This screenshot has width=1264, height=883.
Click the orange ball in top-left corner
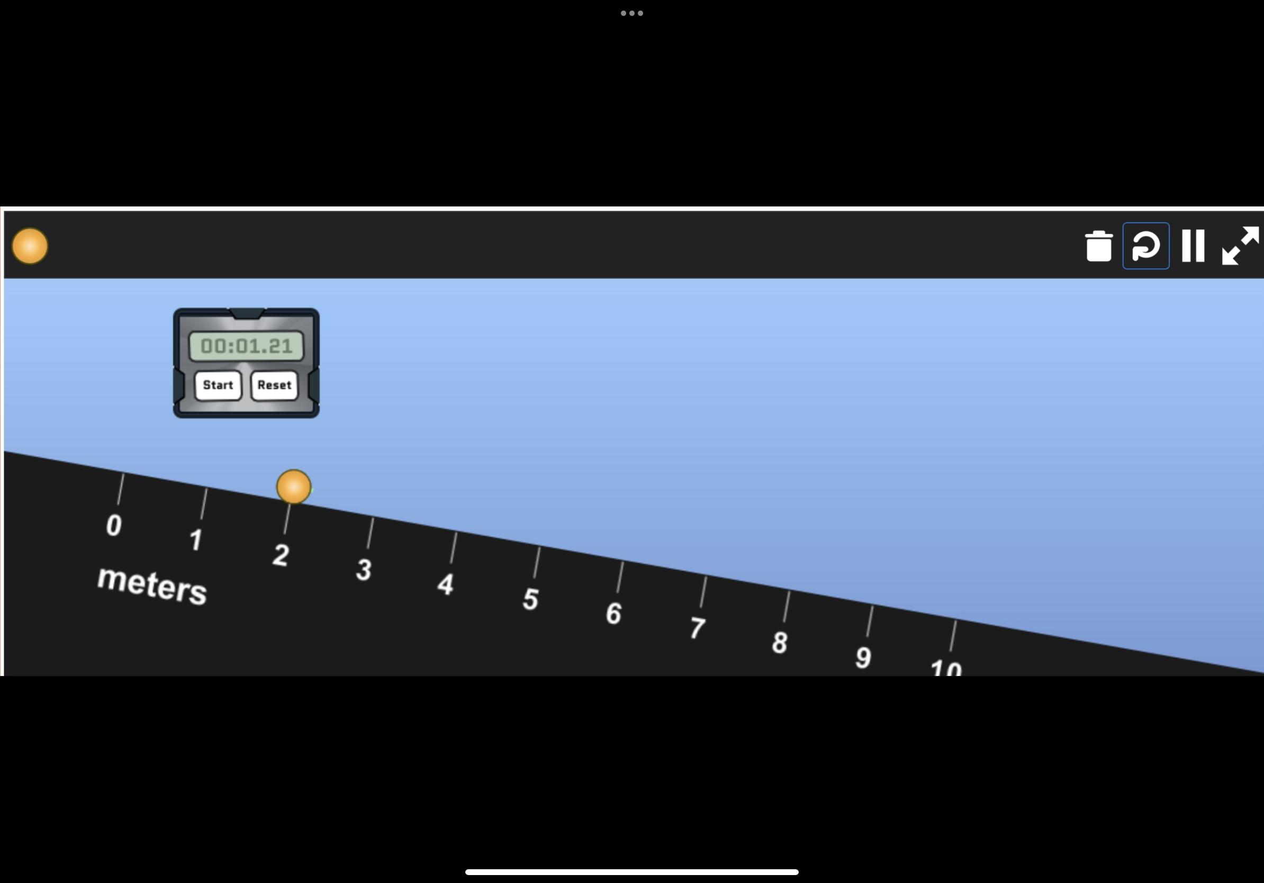pos(29,245)
